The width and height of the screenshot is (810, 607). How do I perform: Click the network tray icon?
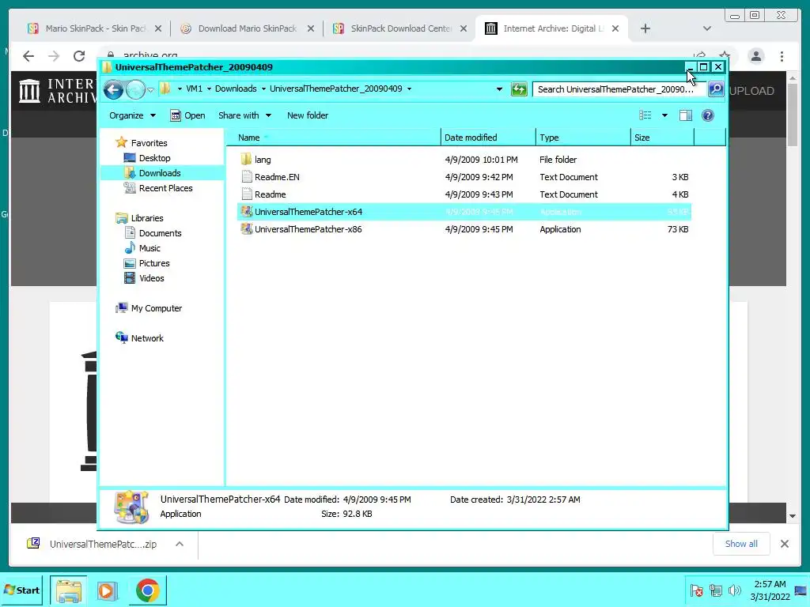coord(715,590)
